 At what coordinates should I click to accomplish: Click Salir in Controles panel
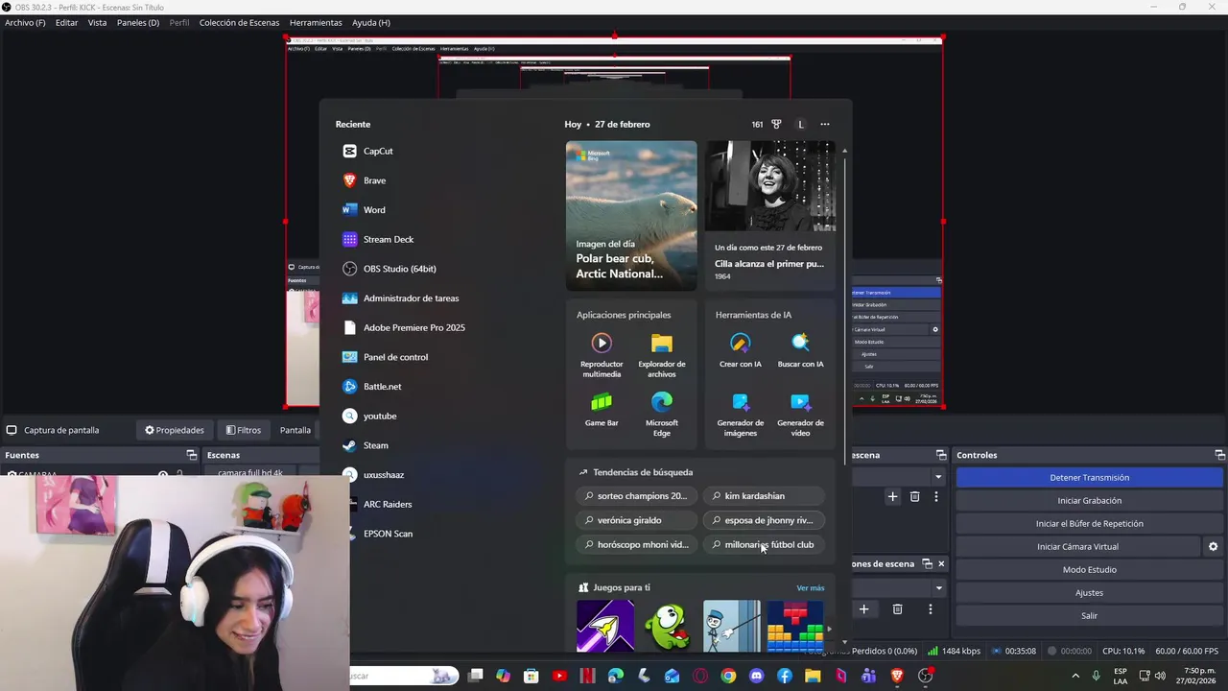pos(1089,616)
